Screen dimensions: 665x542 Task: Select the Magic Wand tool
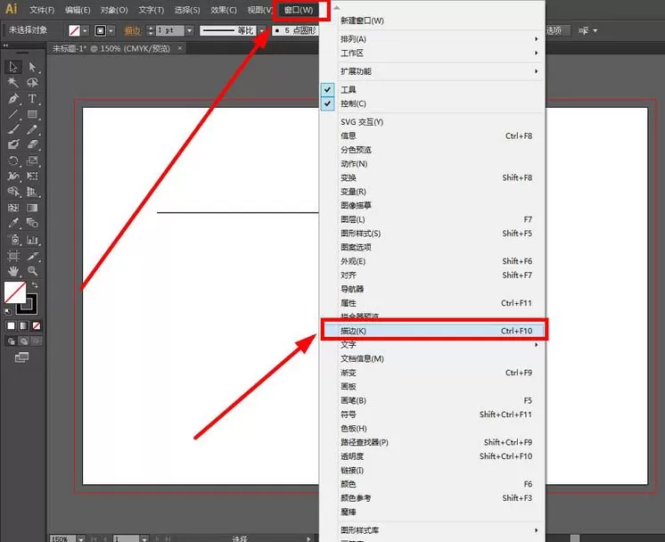[13, 82]
